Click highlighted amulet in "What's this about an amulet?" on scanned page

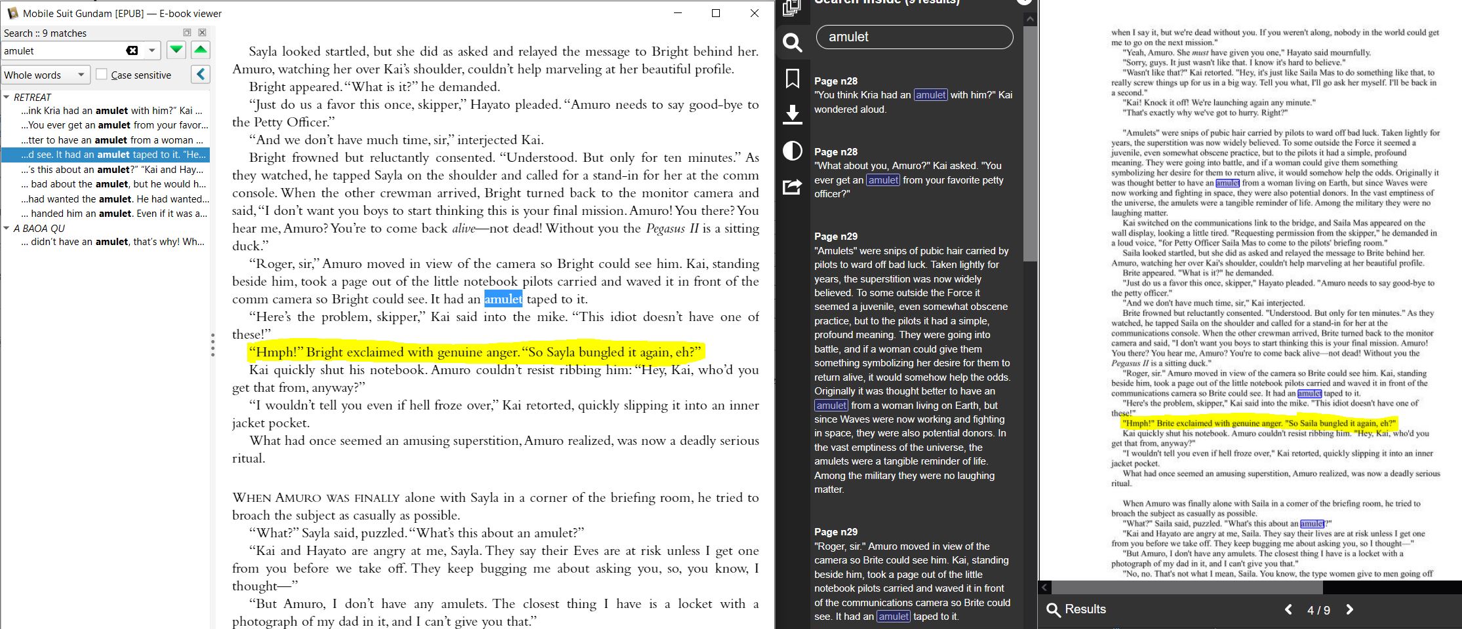coord(1312,523)
